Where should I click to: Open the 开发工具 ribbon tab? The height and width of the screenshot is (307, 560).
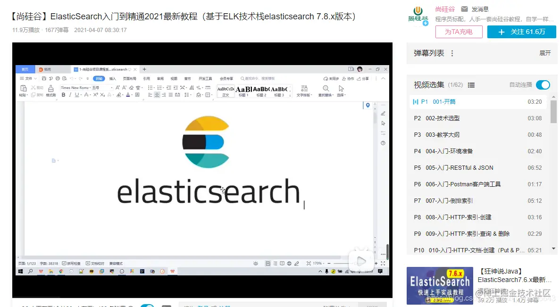205,79
